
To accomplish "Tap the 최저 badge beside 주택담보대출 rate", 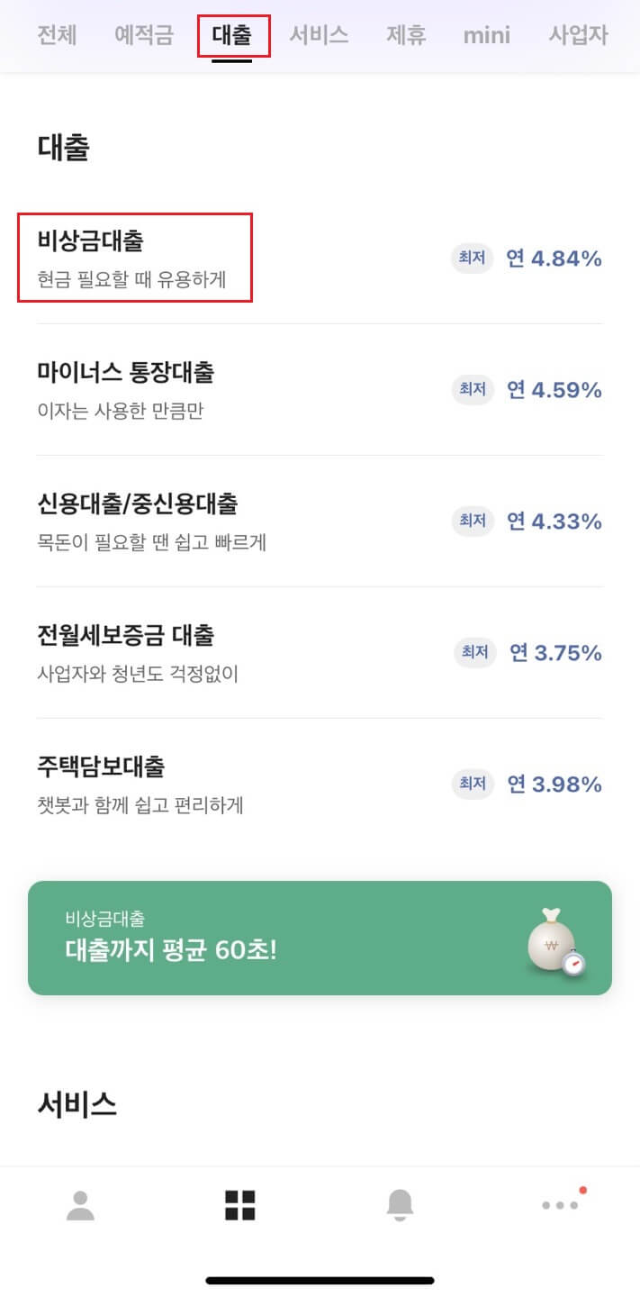I will click(x=472, y=785).
